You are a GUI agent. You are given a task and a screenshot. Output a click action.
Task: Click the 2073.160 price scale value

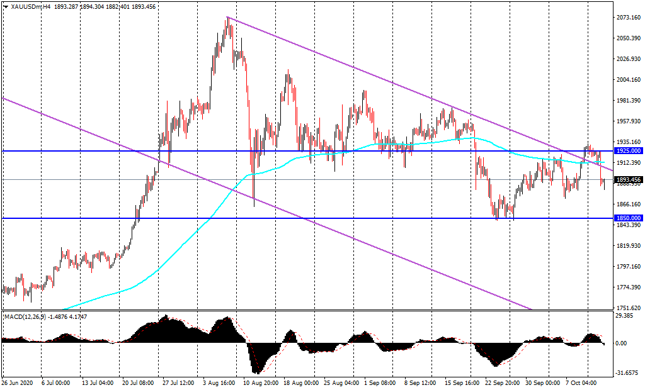[x=628, y=18]
